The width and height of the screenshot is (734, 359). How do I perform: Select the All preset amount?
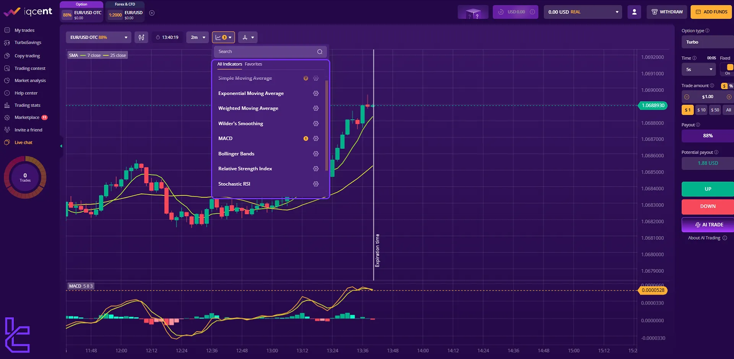[728, 110]
